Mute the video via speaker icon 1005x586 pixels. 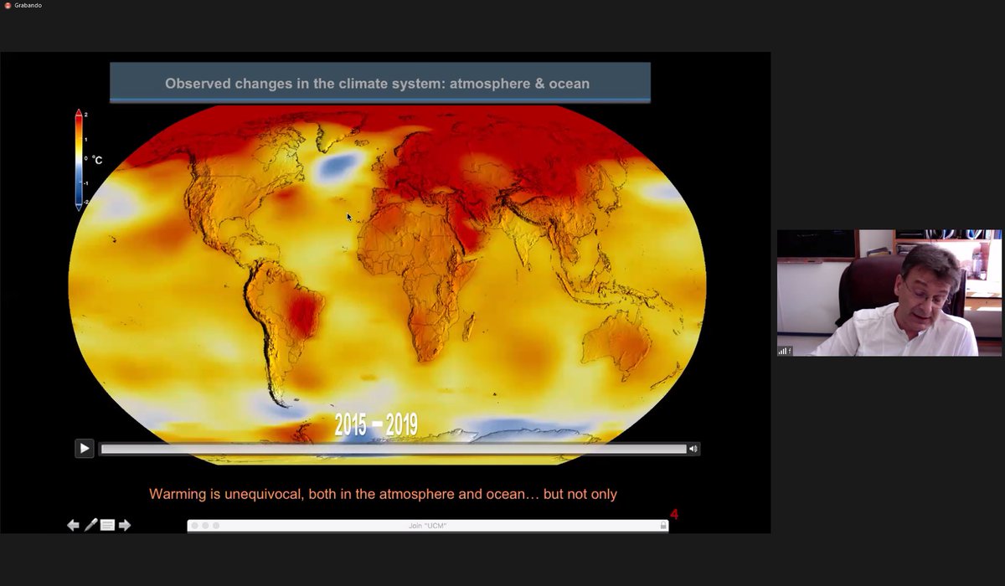coord(693,450)
